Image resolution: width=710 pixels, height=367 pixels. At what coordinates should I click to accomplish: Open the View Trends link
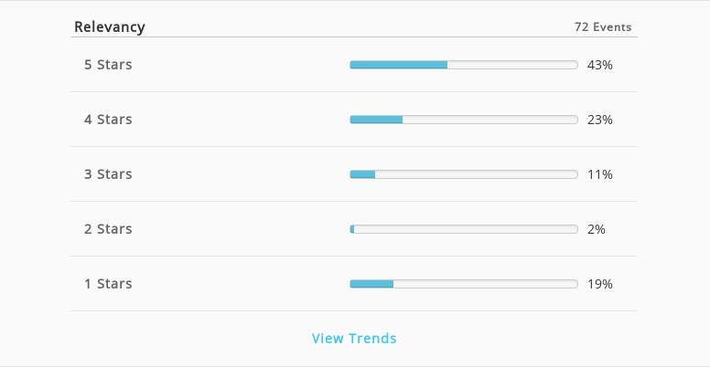click(354, 338)
